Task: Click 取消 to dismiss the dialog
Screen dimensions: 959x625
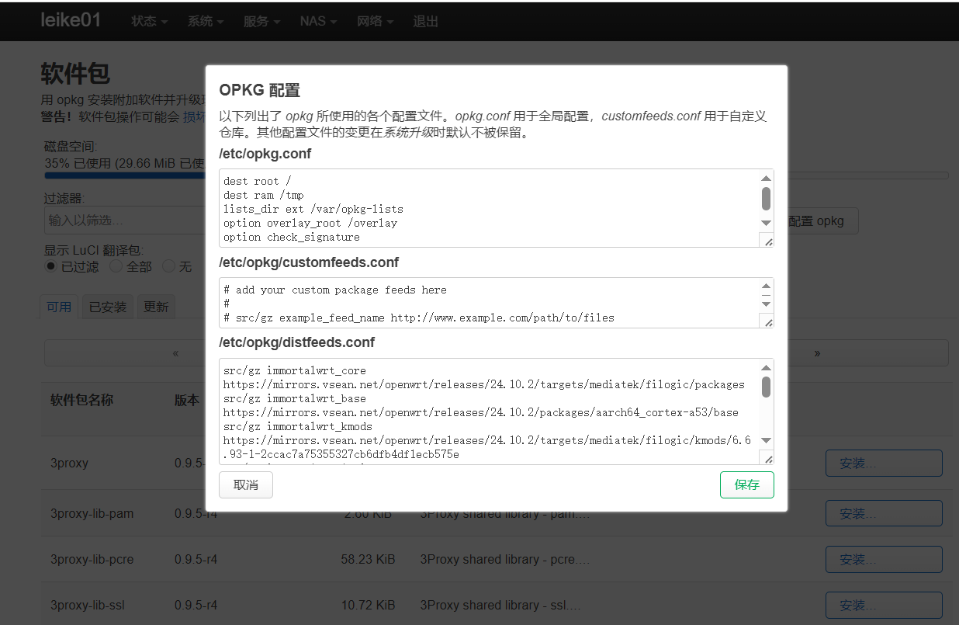Action: 245,484
